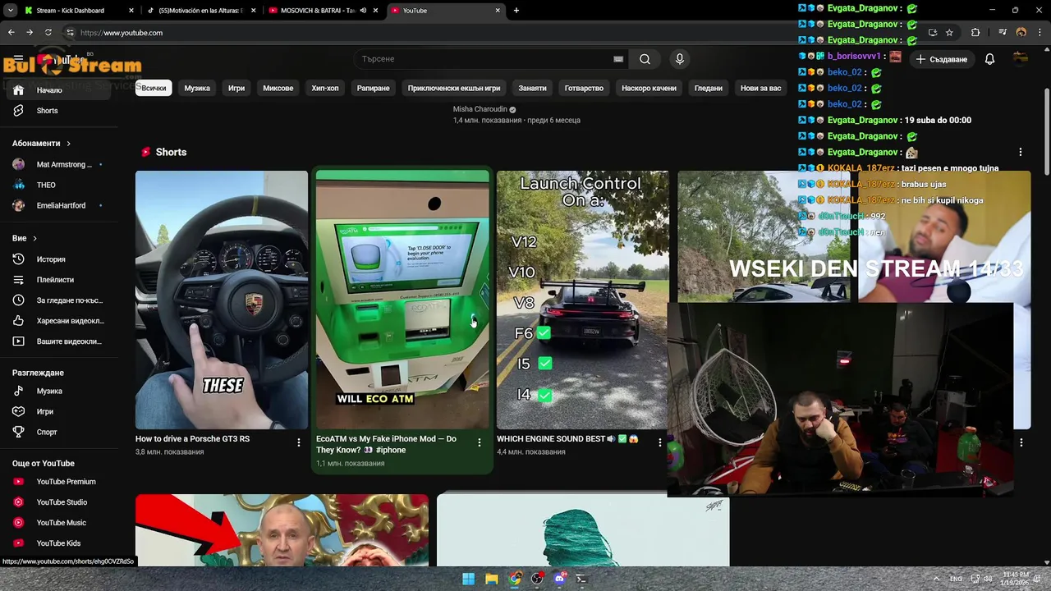This screenshot has width=1051, height=591.
Task: Click the Създаване create button
Action: tap(942, 59)
